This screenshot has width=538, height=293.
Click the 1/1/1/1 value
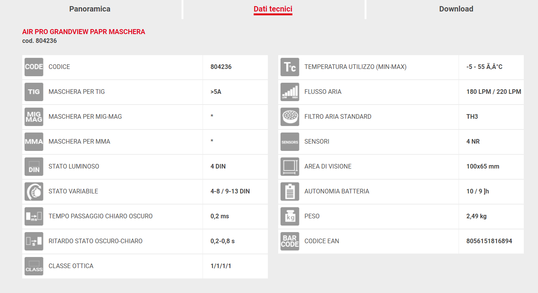(221, 266)
